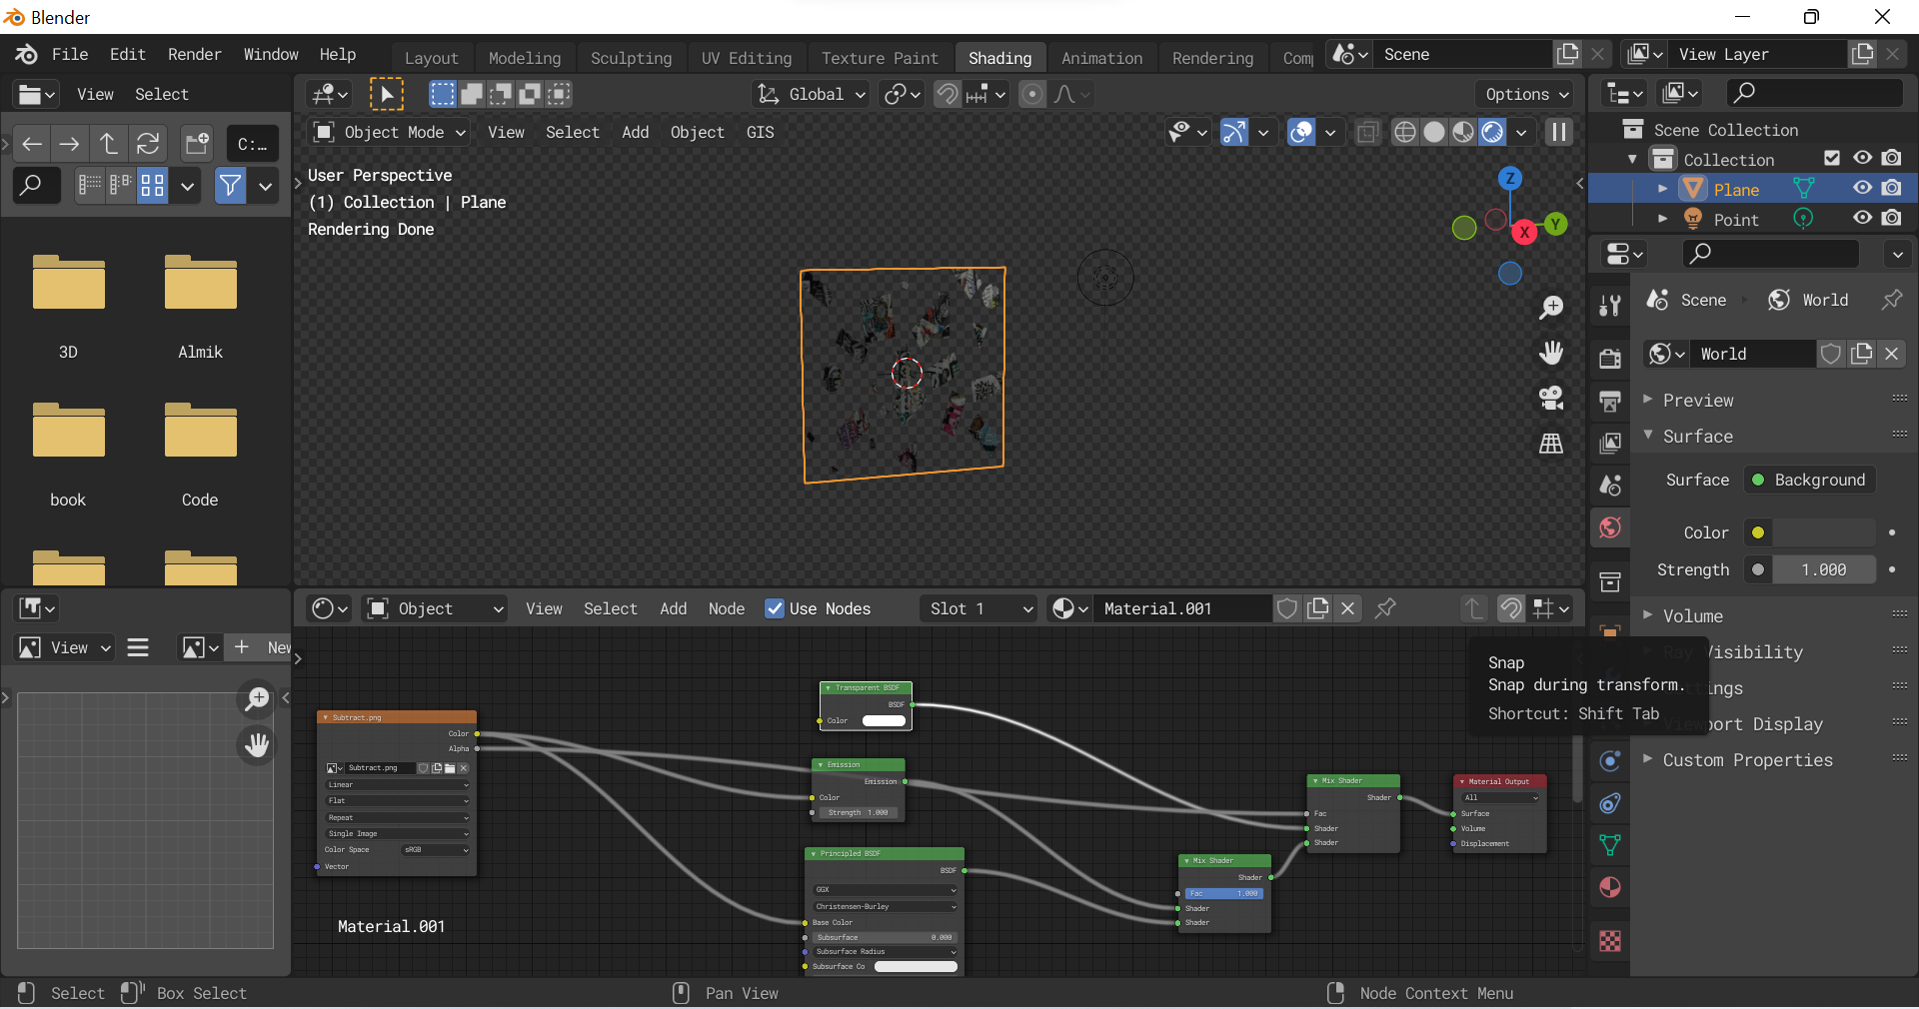
Task: Select wireframe viewport shading
Action: 1404,132
